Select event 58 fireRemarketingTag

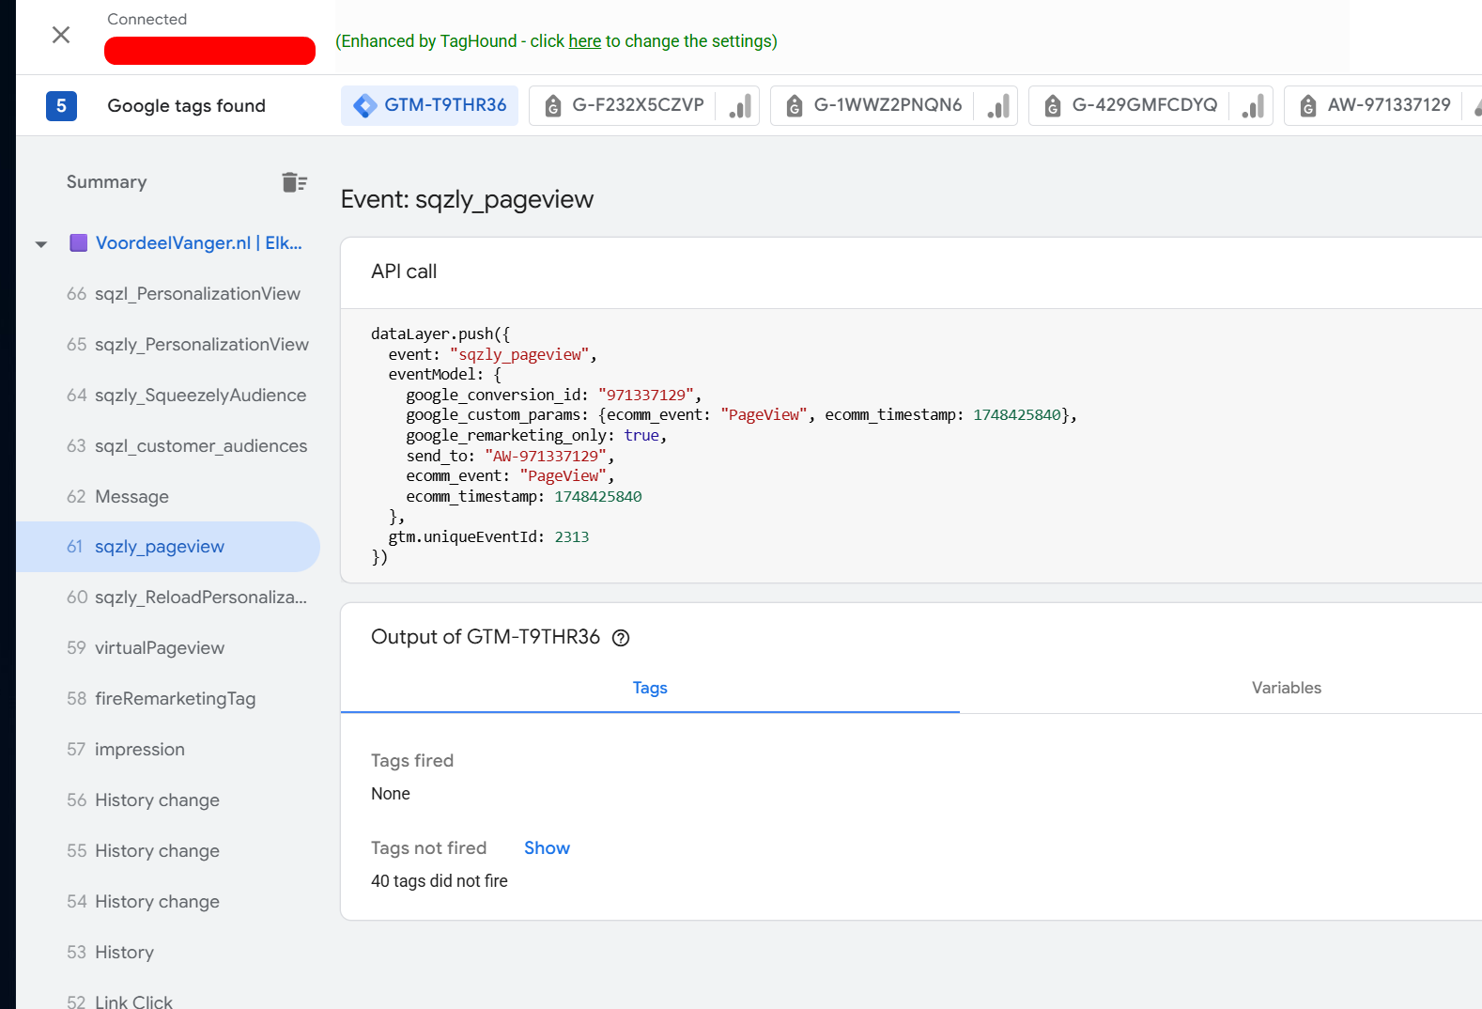coord(175,699)
